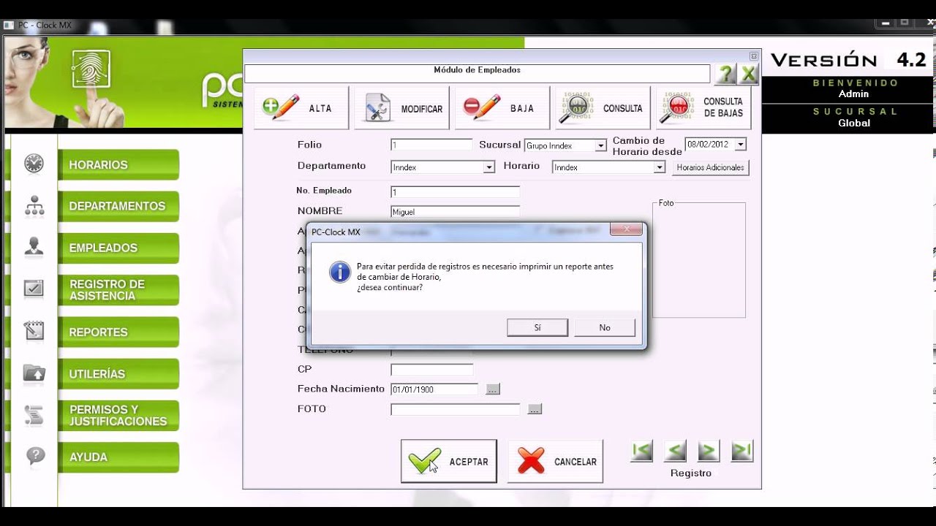Click the No. Empleado input field
Screen dimensions: 936x526
(455, 192)
